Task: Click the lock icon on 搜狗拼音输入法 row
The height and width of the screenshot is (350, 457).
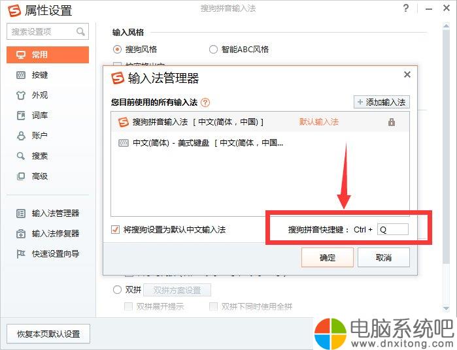Action: coord(392,122)
